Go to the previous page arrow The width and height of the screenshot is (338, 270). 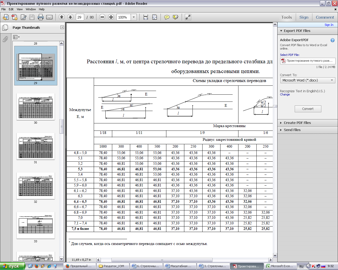62,17
